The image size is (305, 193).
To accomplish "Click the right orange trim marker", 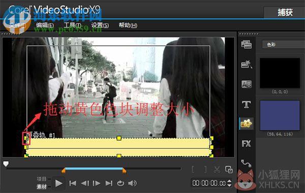I will coord(124,171).
